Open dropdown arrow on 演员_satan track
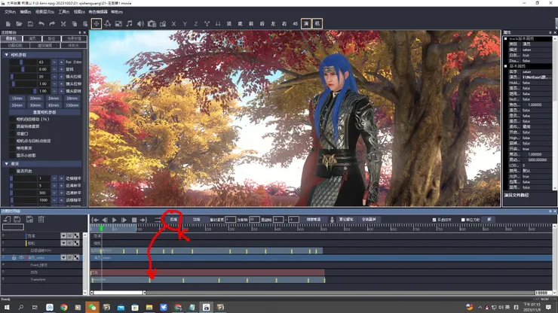Image resolution: width=558 pixels, height=313 pixels. (63, 257)
